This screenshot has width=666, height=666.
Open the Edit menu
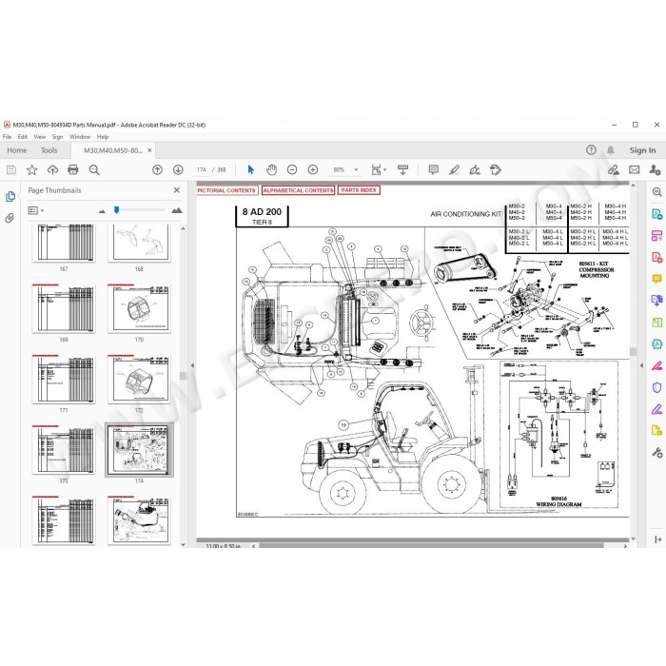tap(23, 137)
